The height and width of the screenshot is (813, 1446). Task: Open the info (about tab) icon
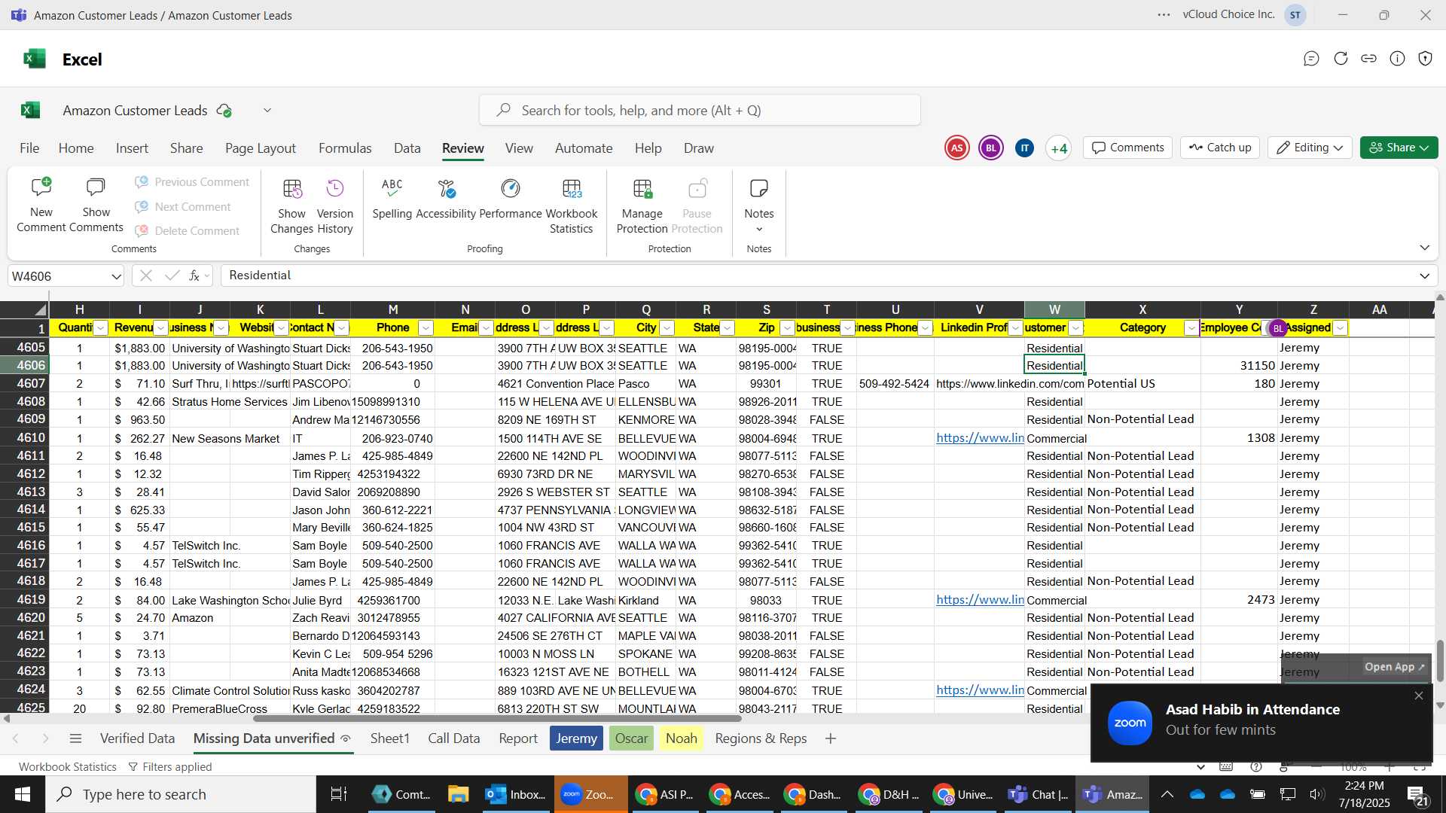1397,59
